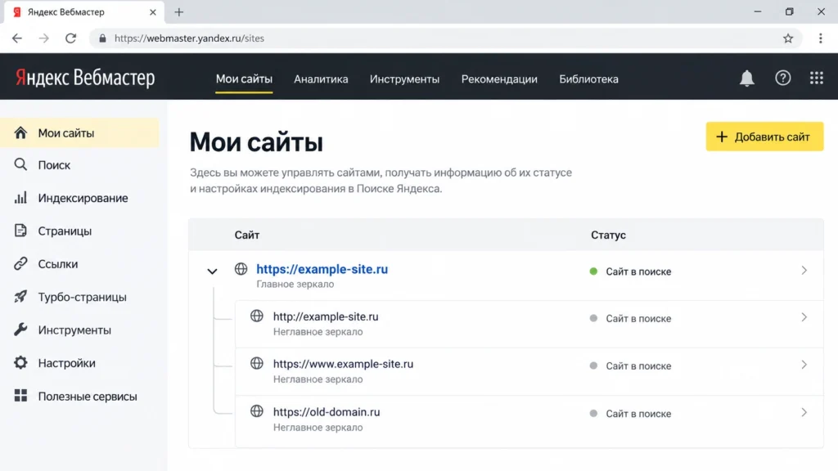Collapse the https://example-site.ru mirror tree
This screenshot has height=471, width=838.
pyautogui.click(x=212, y=271)
